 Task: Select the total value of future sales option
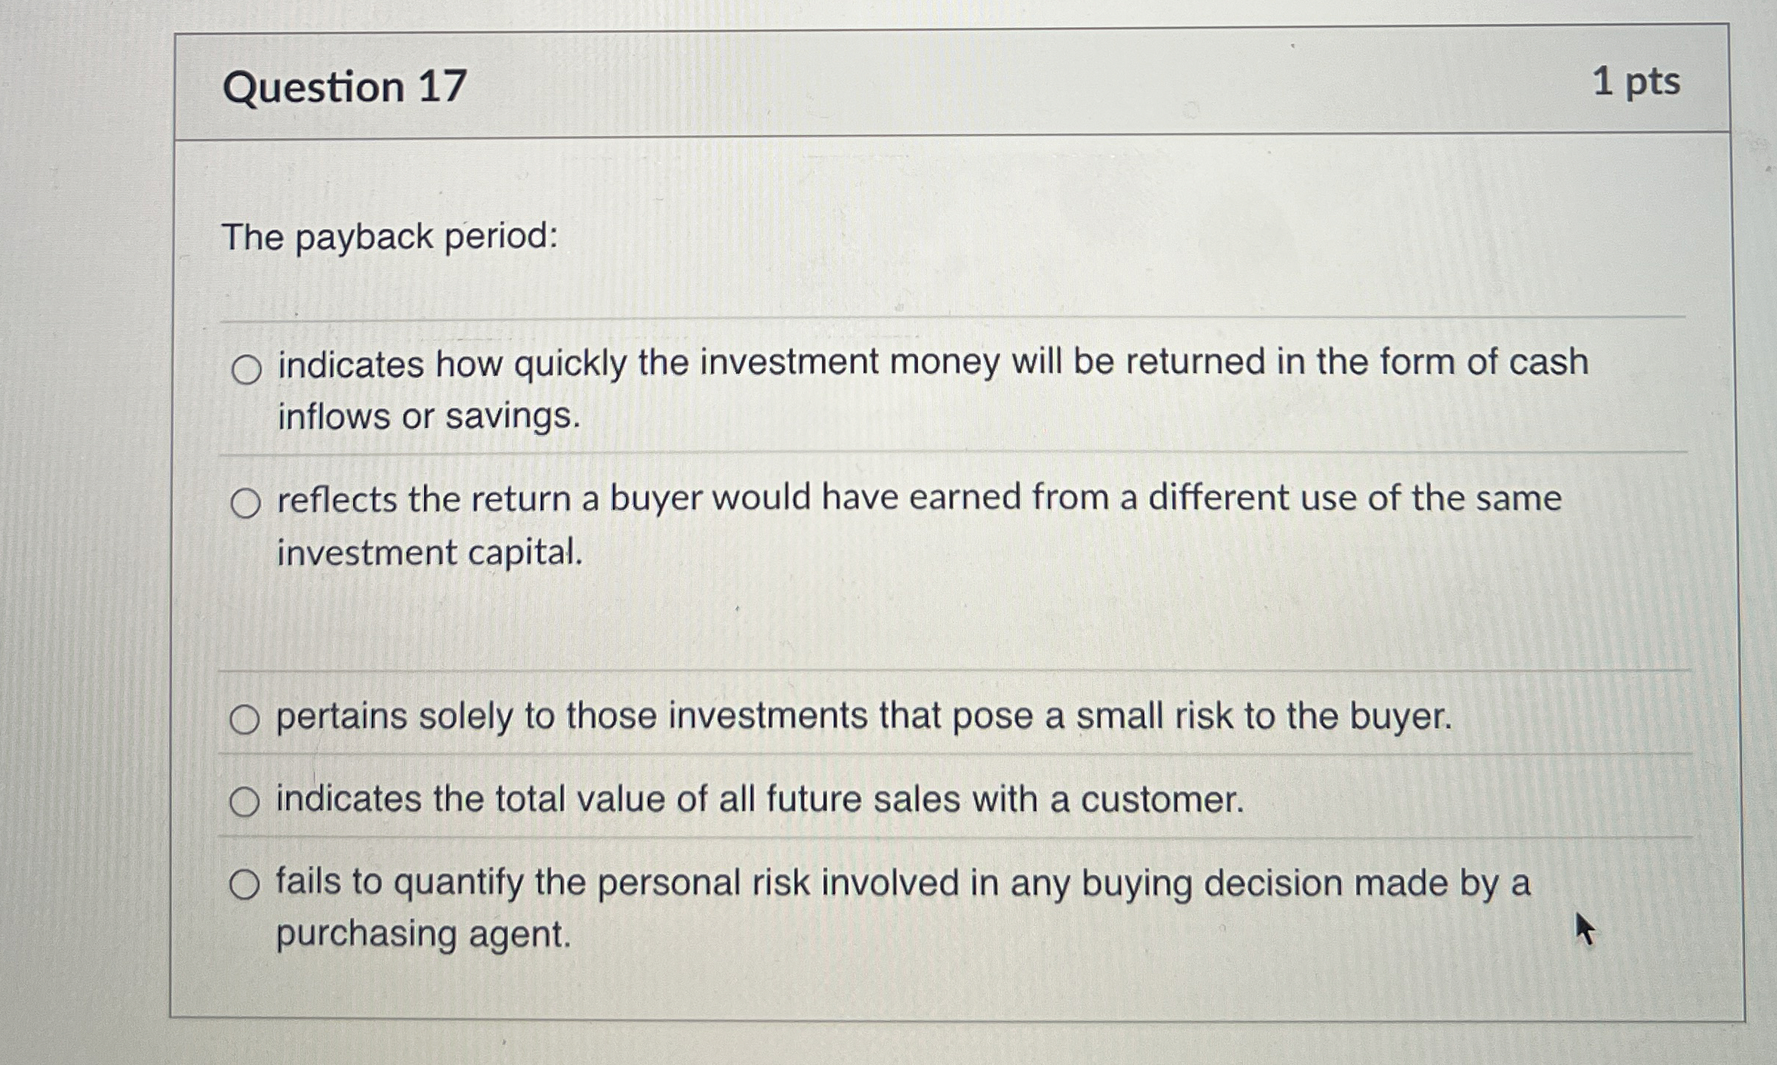pyautogui.click(x=246, y=799)
